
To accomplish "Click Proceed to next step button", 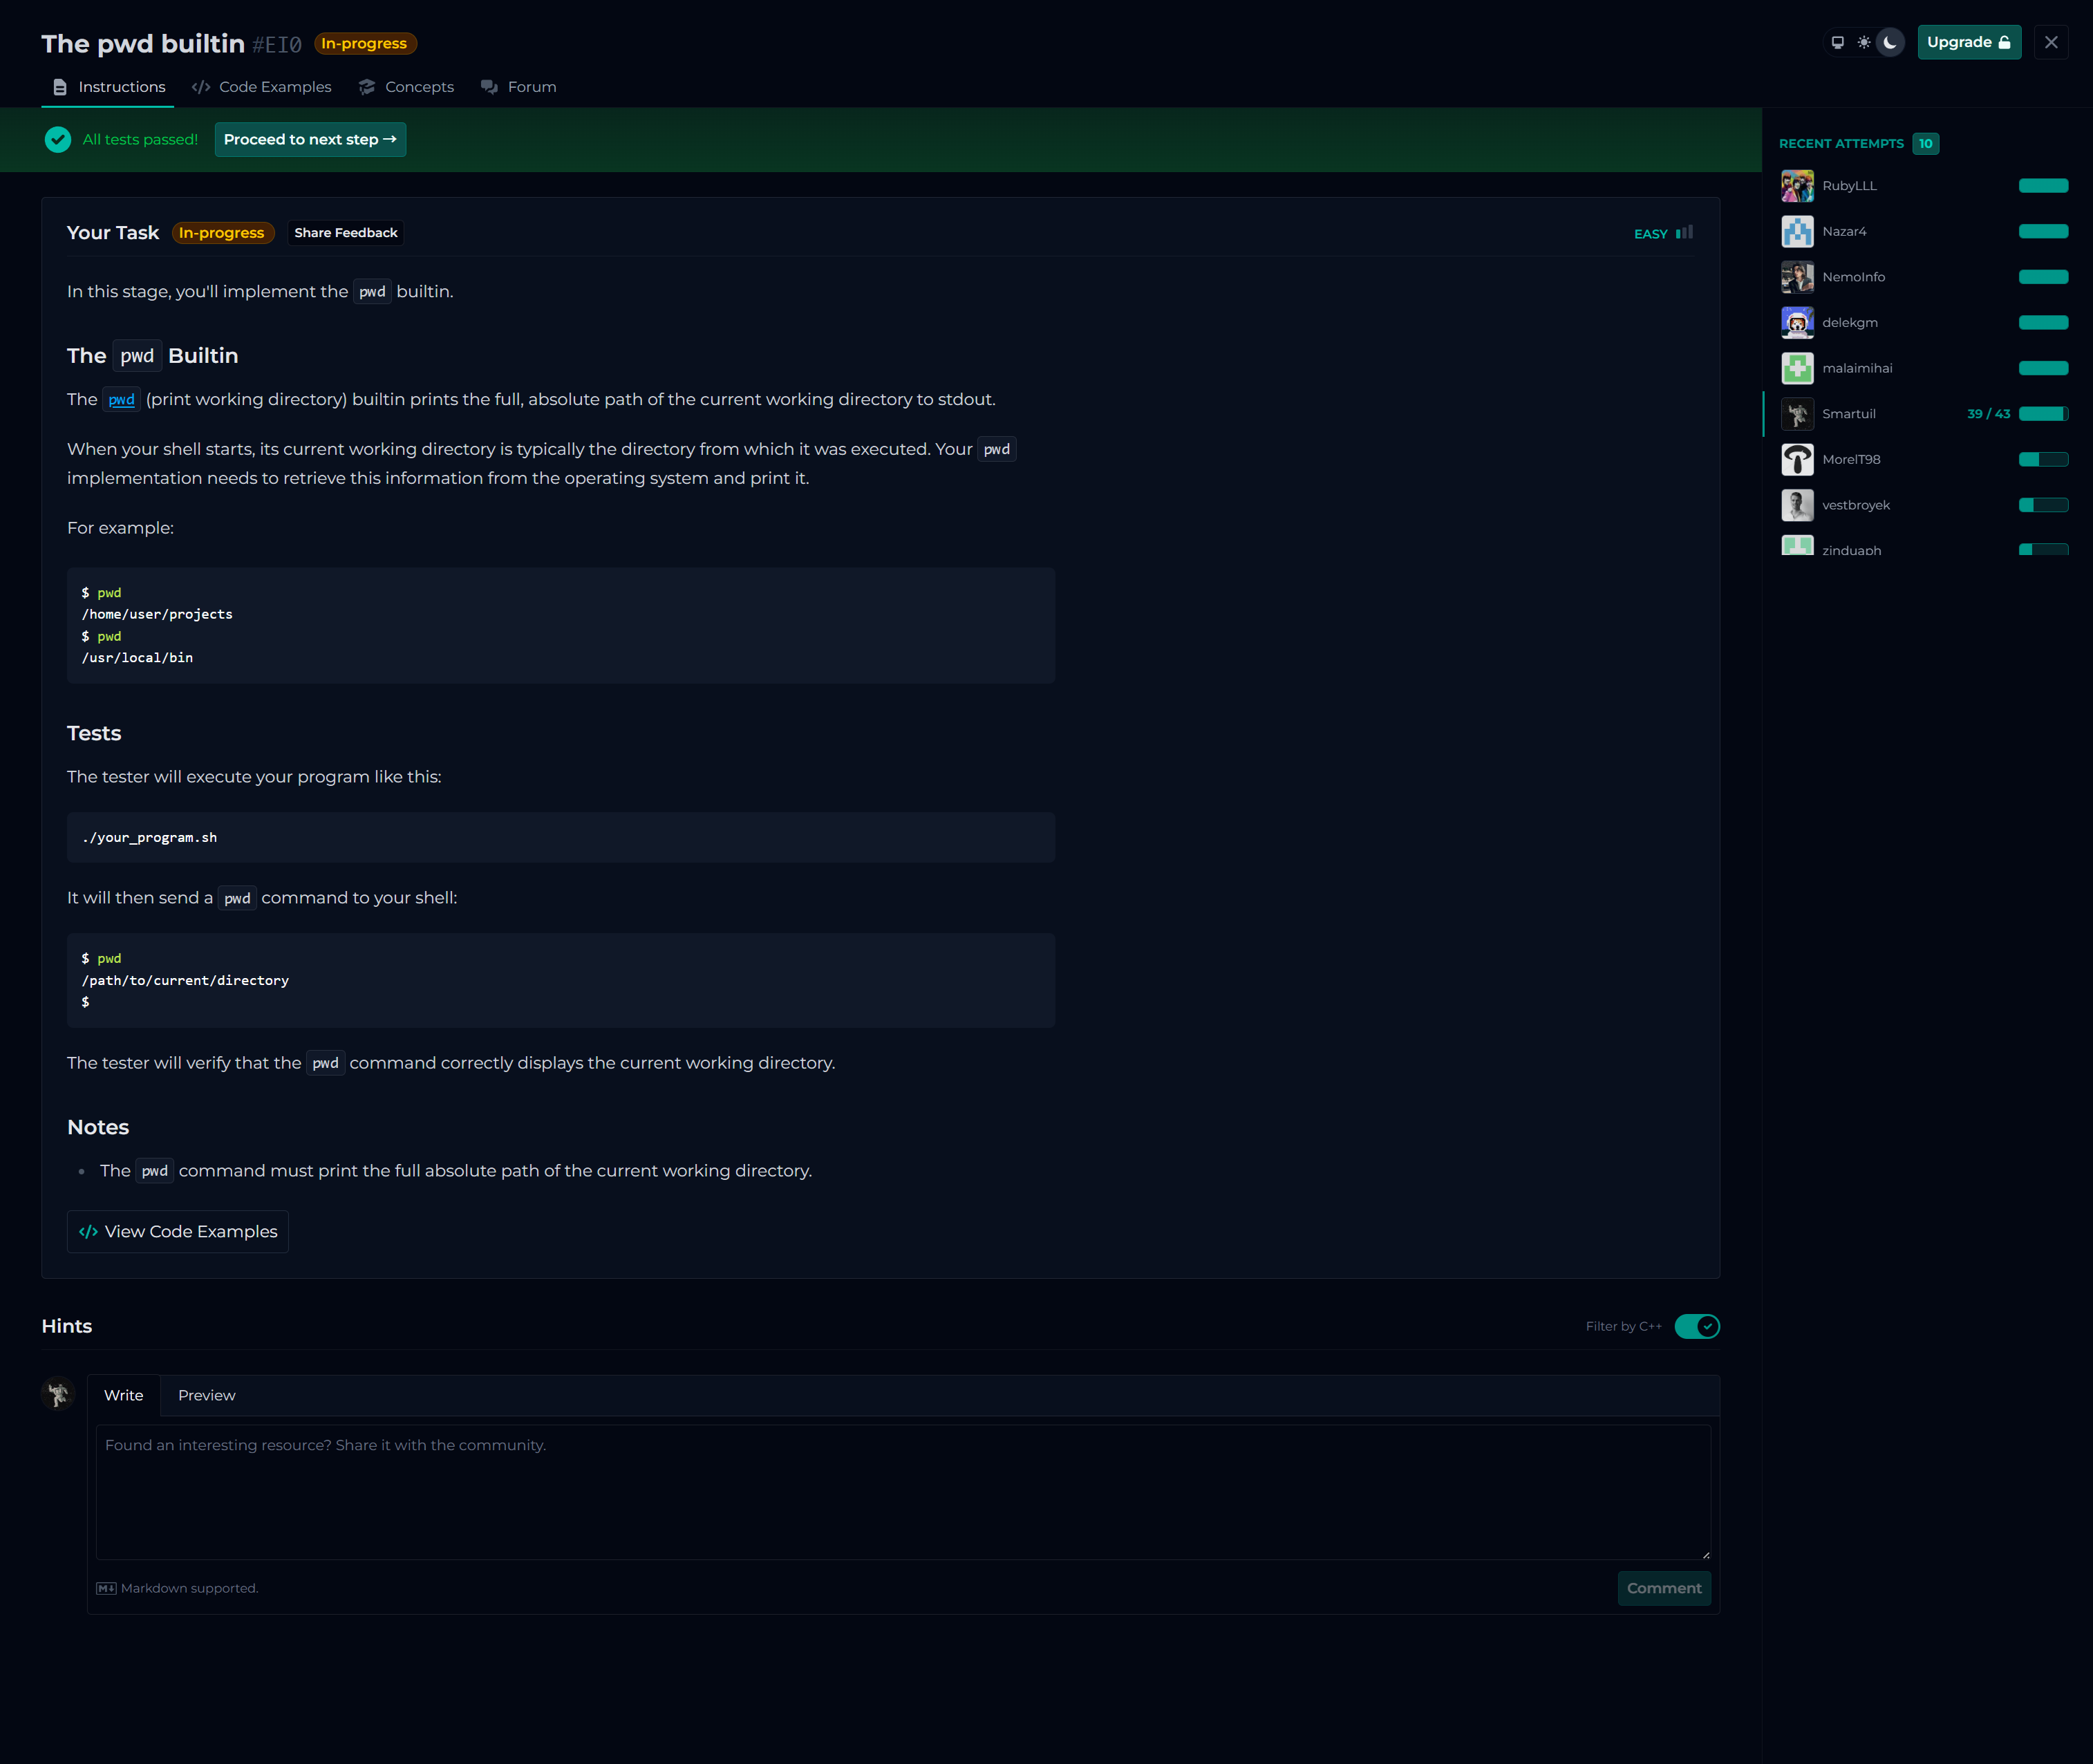I will click(310, 139).
